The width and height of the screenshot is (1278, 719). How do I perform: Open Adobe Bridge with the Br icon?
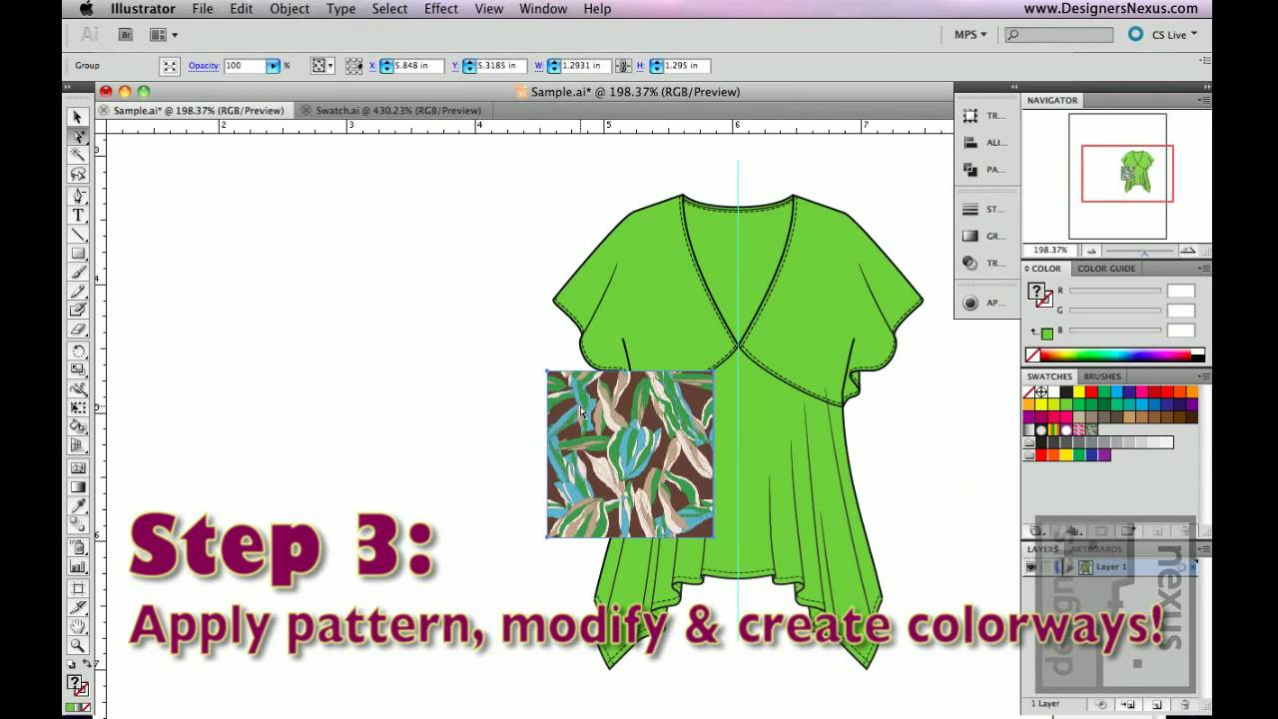click(x=126, y=35)
